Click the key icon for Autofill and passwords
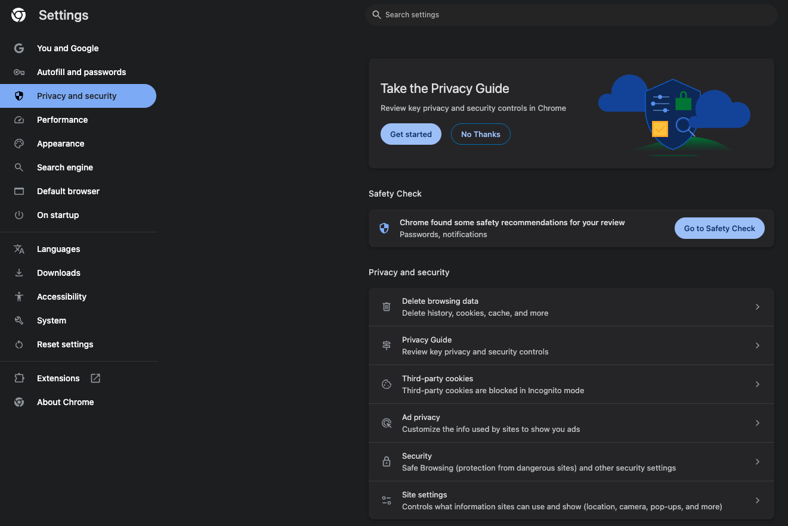788x526 pixels. pyautogui.click(x=19, y=72)
